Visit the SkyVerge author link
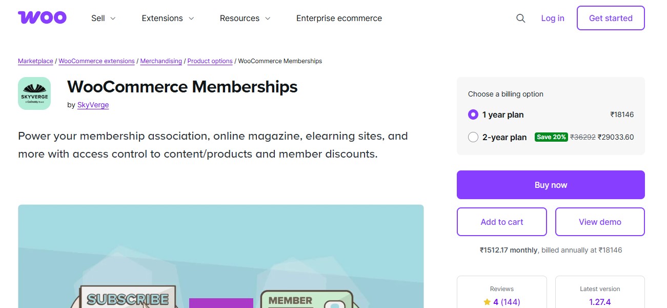Image resolution: width=667 pixels, height=308 pixels. [93, 105]
